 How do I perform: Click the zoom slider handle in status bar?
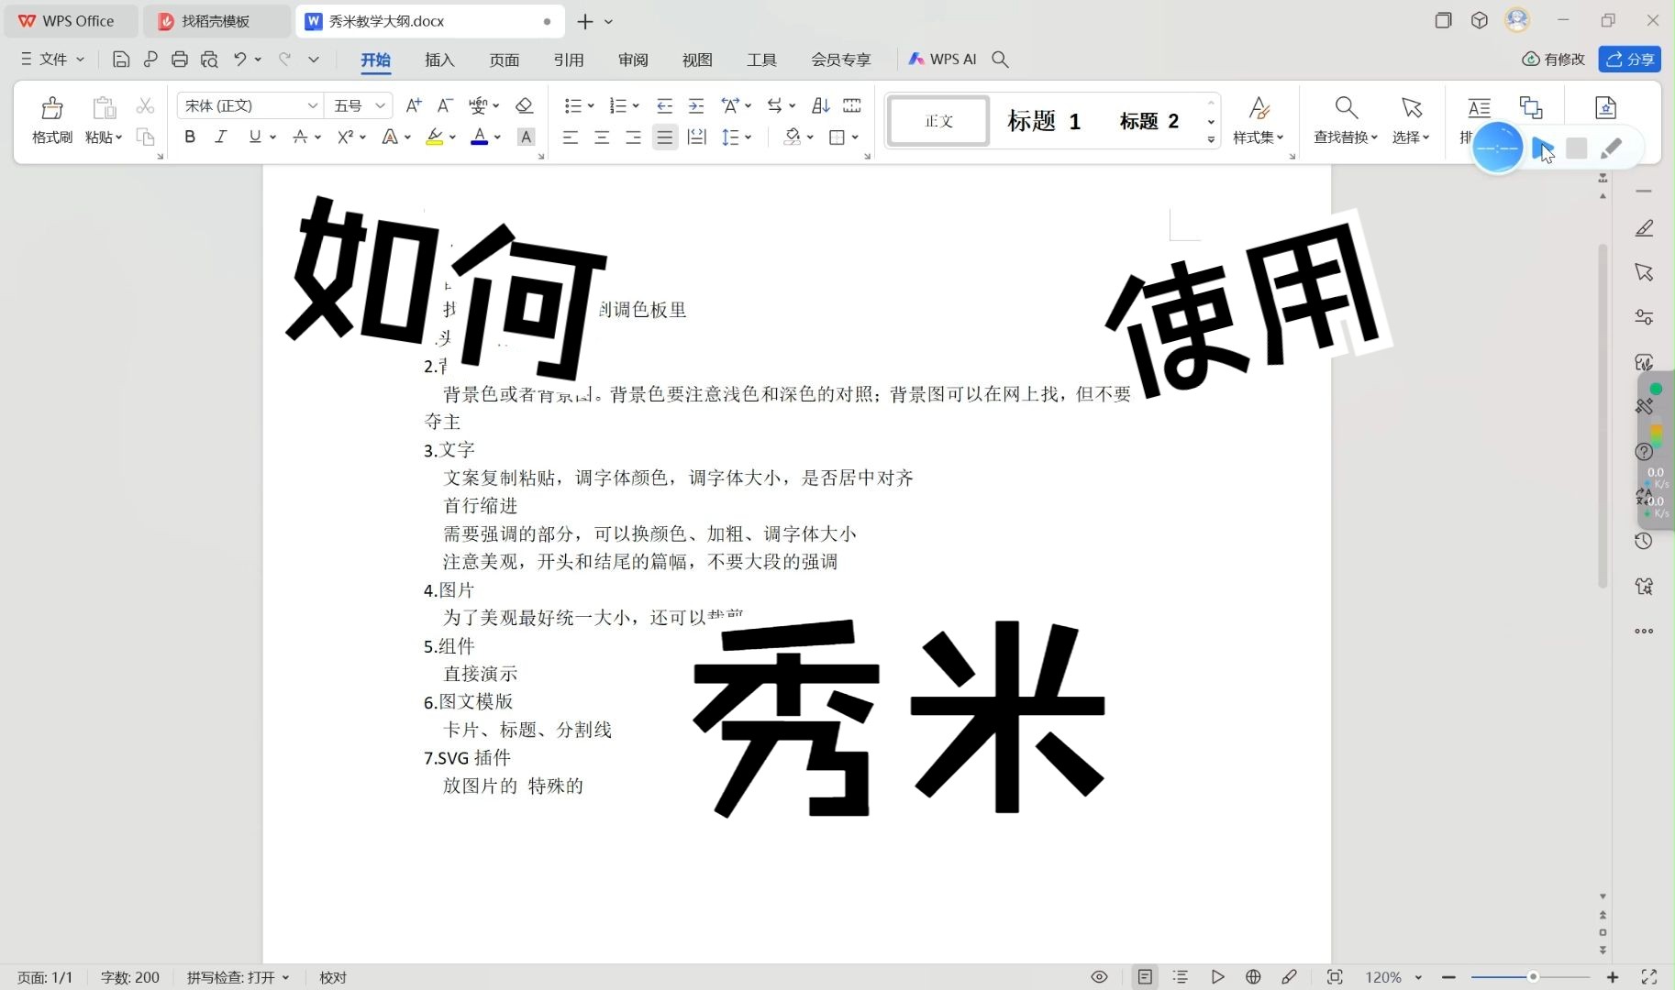click(1533, 977)
